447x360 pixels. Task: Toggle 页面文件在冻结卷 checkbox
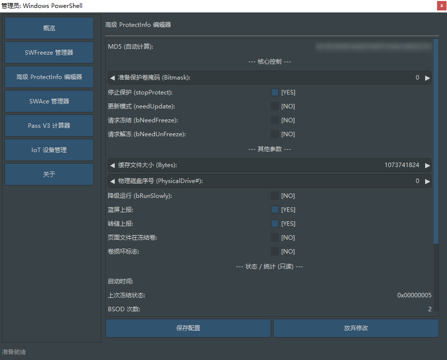pos(275,237)
